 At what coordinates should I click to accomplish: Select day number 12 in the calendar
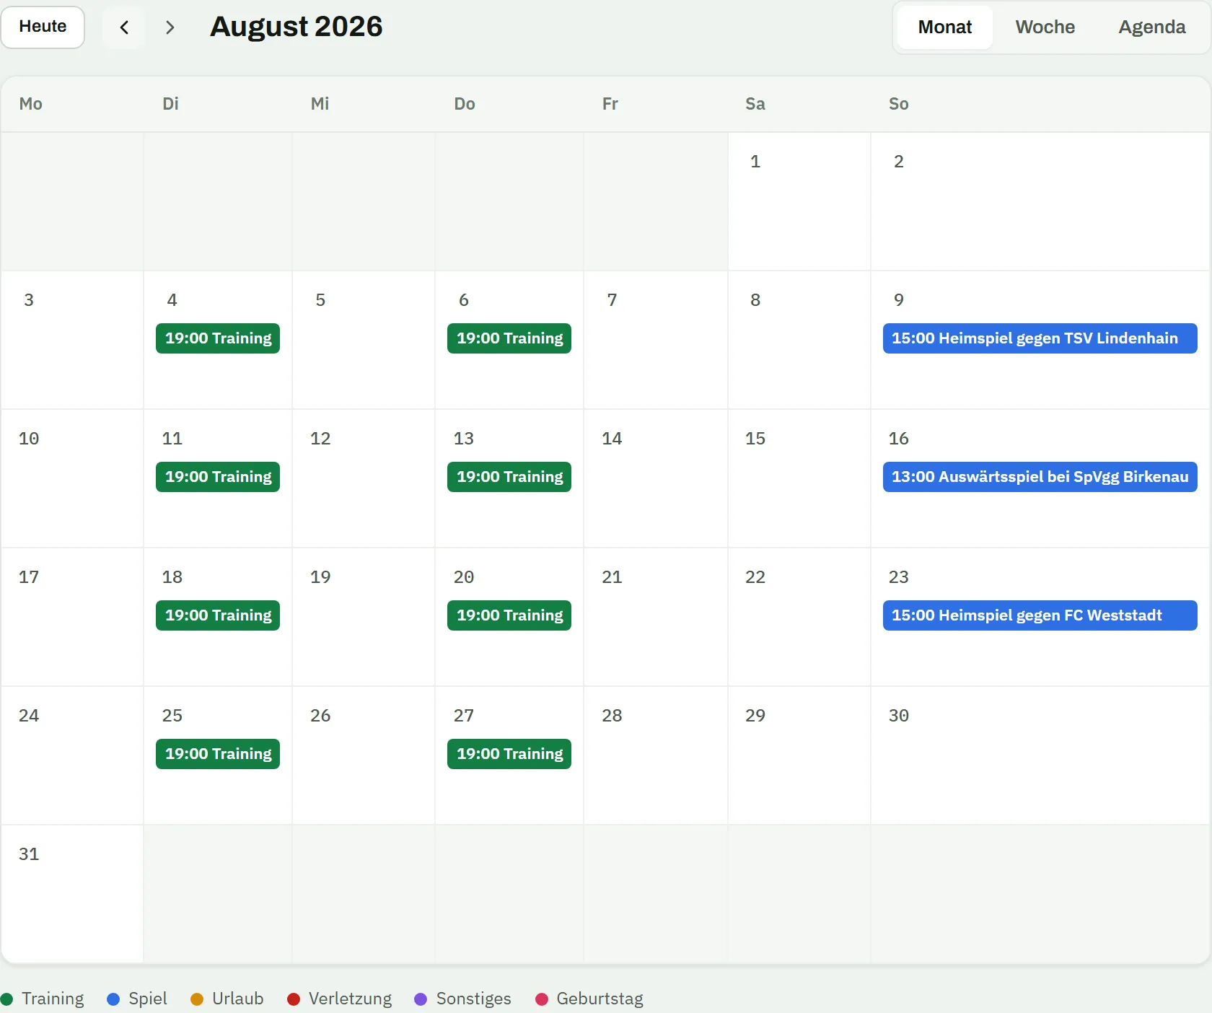click(x=320, y=439)
